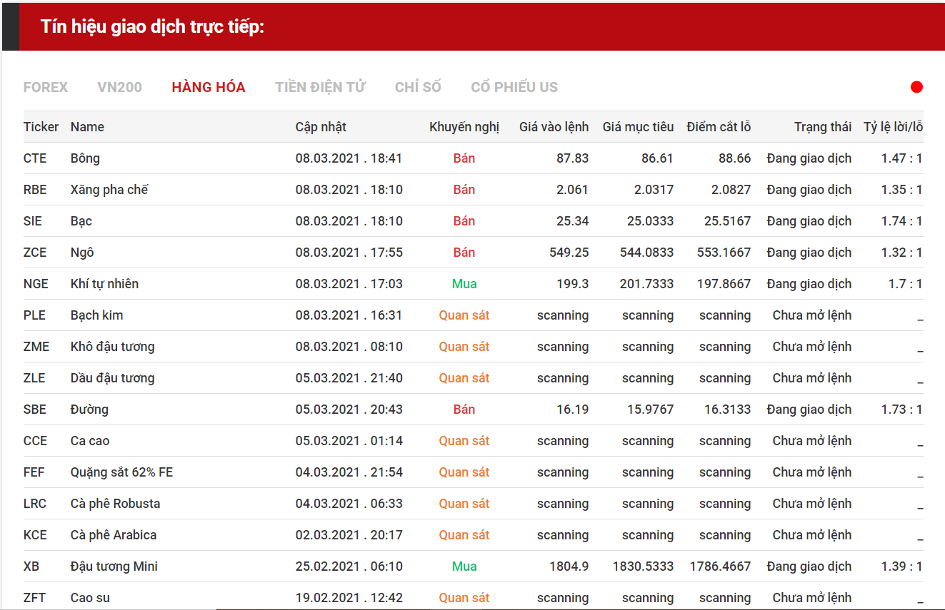Select the CỔ PHIẾU US tab

pyautogui.click(x=514, y=87)
